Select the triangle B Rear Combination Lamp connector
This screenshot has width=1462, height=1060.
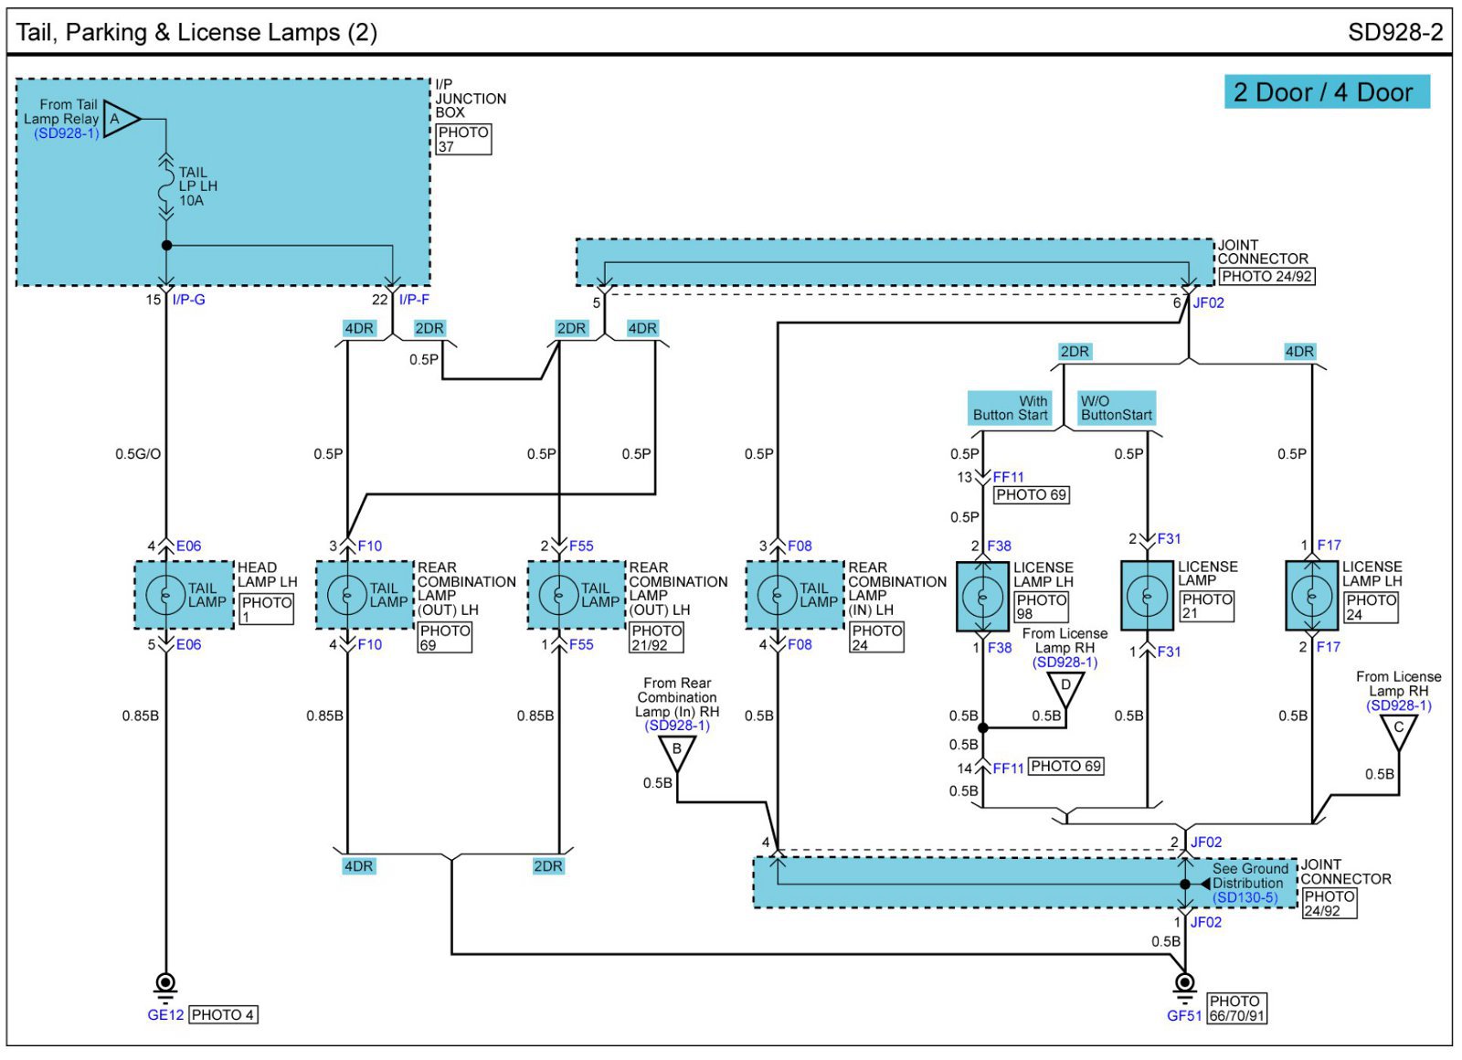[677, 753]
